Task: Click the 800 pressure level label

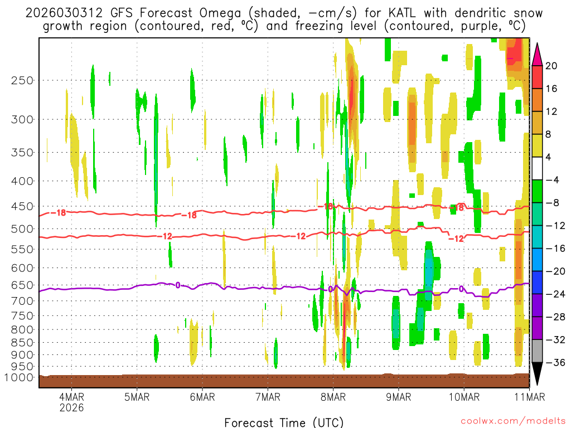Action: click(x=22, y=330)
